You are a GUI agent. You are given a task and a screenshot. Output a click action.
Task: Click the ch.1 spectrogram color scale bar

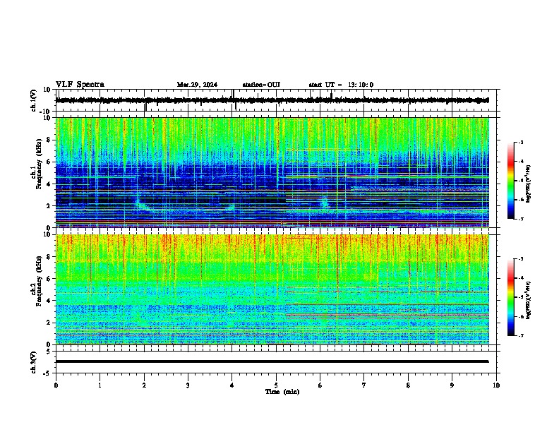tap(510, 181)
